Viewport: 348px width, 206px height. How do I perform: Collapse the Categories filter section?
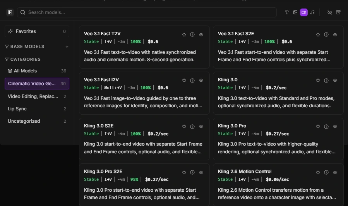22,59
